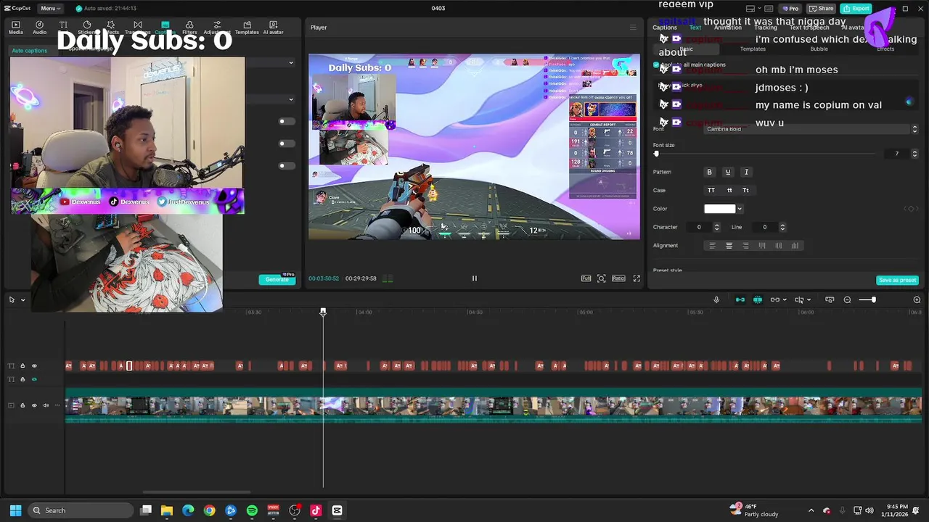This screenshot has height=522, width=929.
Task: Open the Menu dropdown
Action: tap(50, 9)
